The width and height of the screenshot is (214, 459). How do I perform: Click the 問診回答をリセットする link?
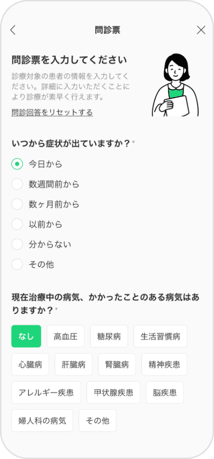pyautogui.click(x=52, y=112)
